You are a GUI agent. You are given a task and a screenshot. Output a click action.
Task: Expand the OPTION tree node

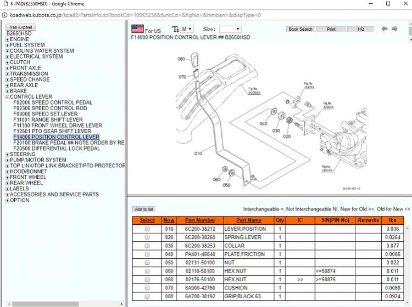(8, 201)
